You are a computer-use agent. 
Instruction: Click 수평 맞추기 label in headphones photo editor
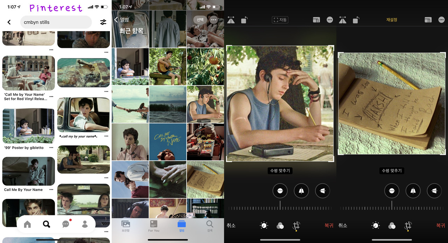pos(280,171)
